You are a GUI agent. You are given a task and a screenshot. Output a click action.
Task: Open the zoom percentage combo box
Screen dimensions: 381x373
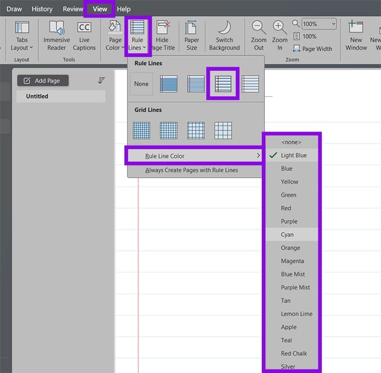[319, 24]
